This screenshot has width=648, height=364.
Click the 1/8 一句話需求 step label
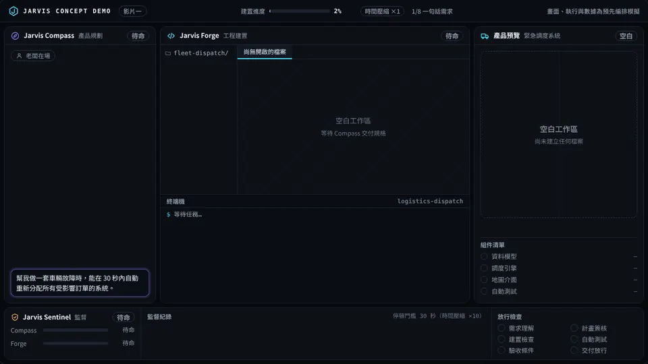[432, 11]
